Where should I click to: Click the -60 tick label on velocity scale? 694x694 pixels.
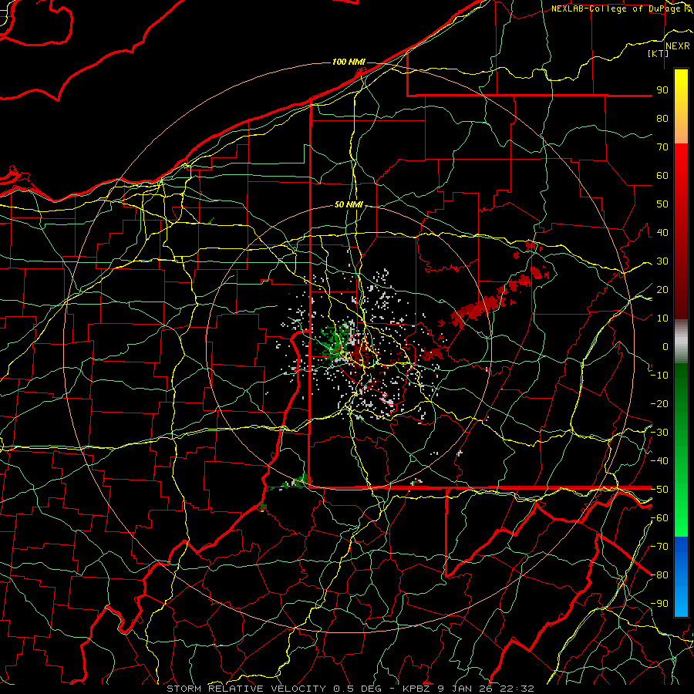[x=659, y=518]
